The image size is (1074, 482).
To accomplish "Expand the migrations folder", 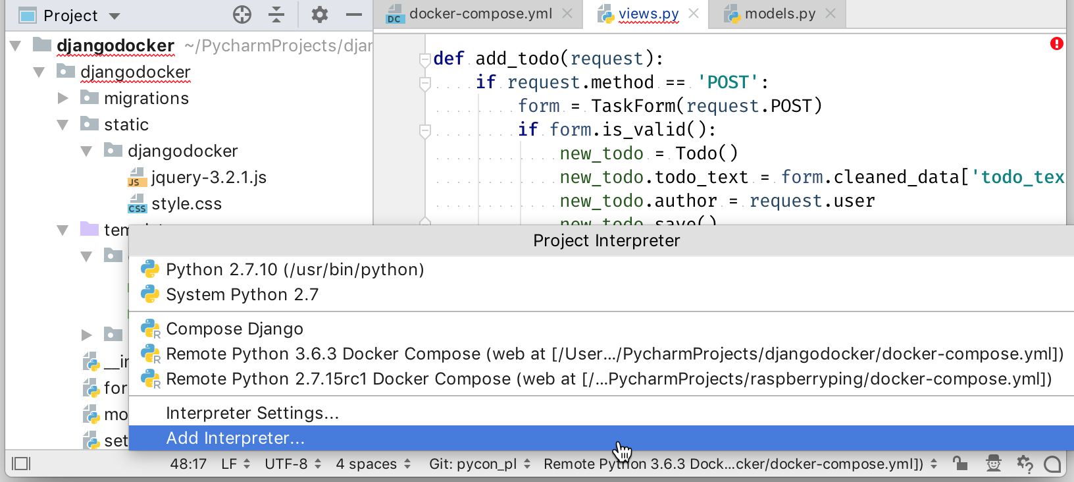I will click(63, 98).
